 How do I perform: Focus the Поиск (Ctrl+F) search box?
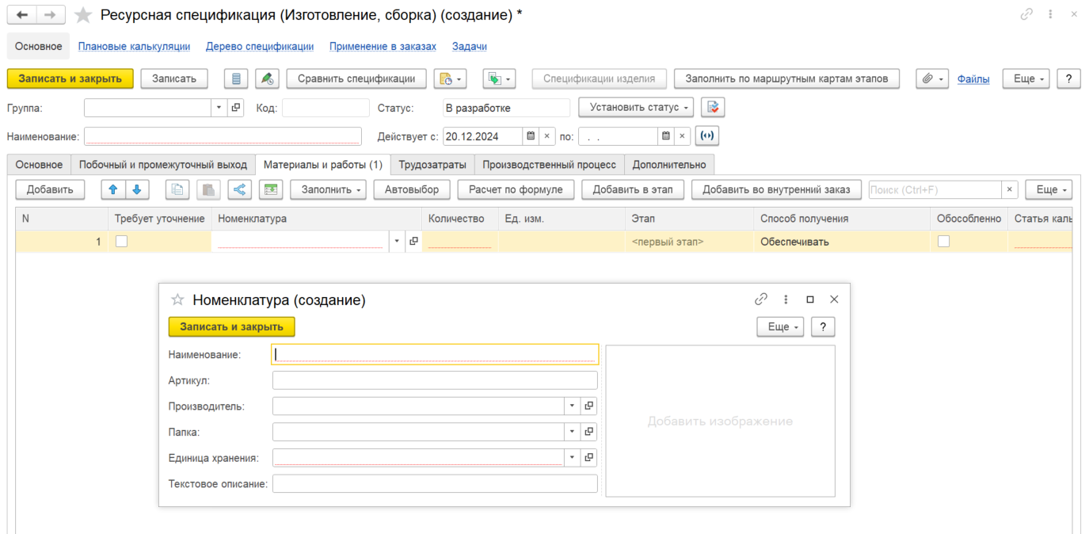click(x=935, y=189)
